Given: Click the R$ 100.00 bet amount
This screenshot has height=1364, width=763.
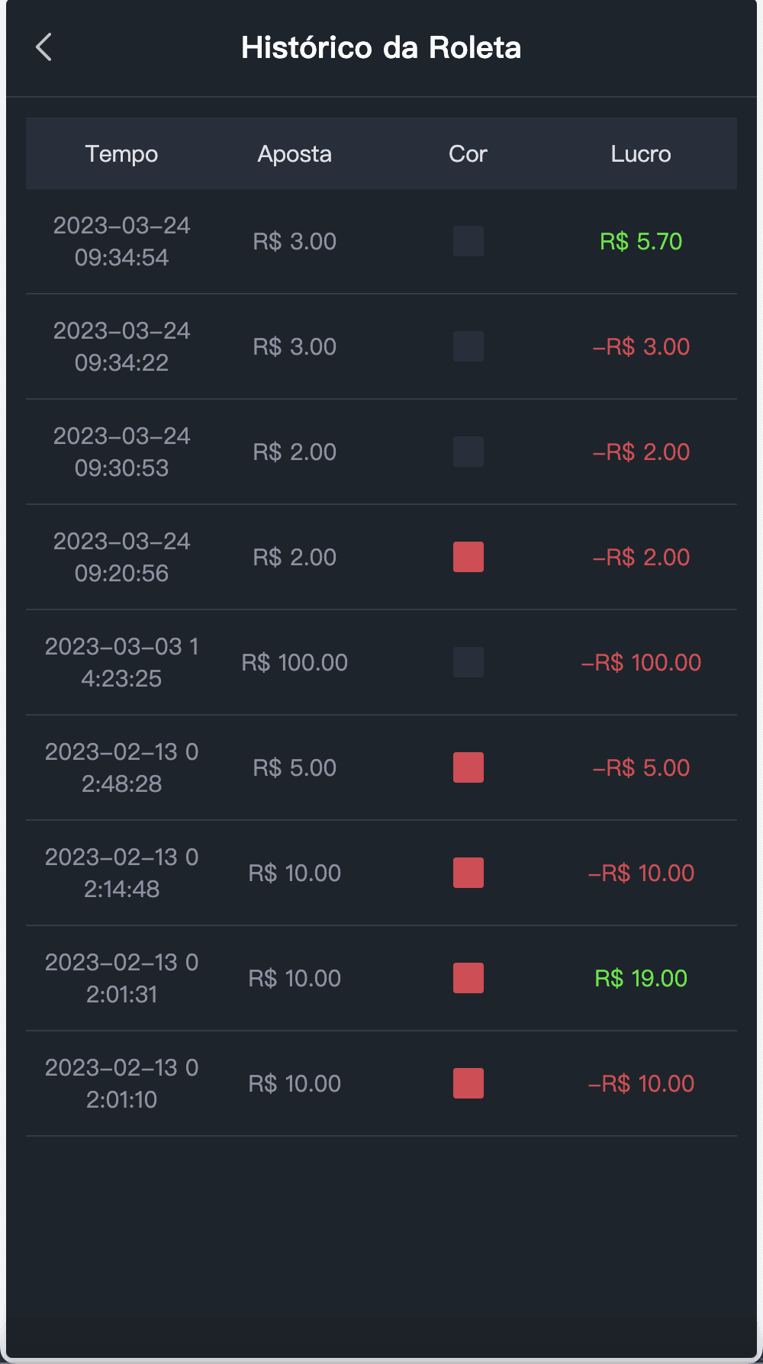Looking at the screenshot, I should pos(295,663).
